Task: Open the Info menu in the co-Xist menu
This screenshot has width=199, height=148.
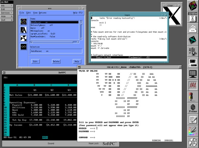Action: click(x=7, y=6)
